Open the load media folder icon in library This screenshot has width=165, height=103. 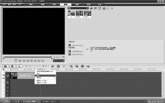(91, 8)
